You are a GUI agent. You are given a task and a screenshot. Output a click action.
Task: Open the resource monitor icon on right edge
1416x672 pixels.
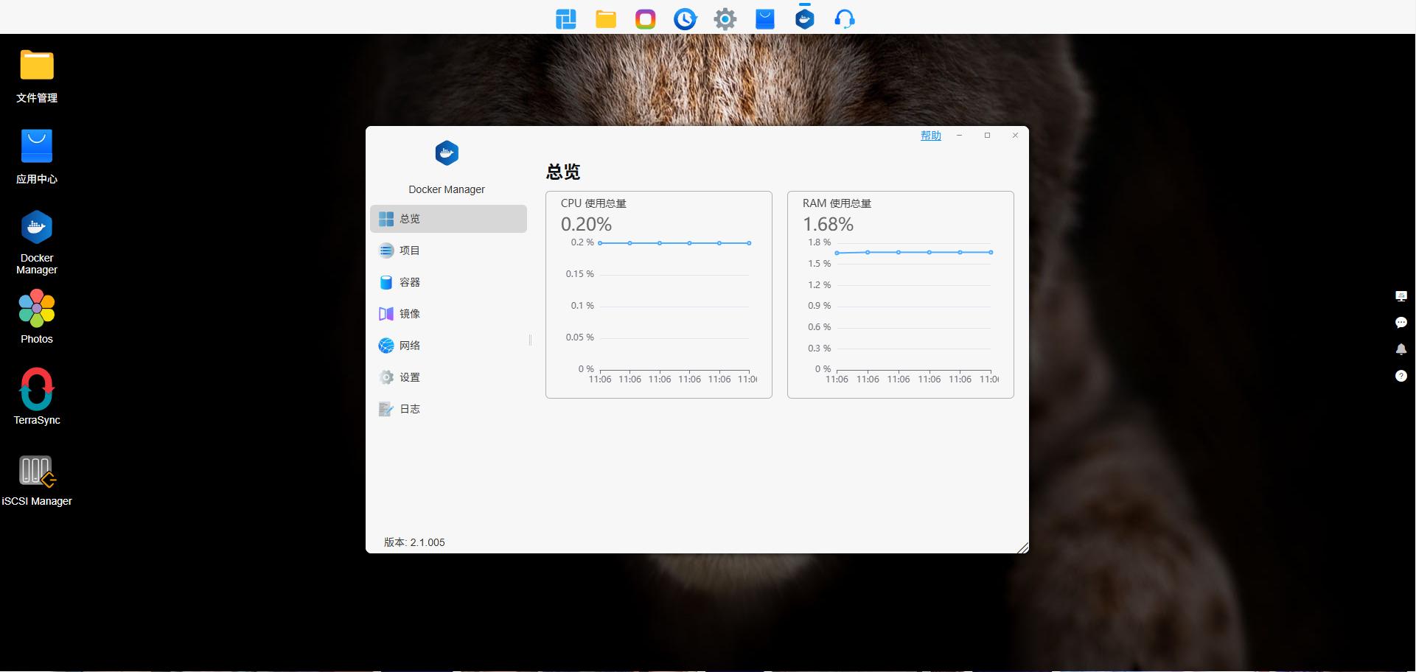point(1402,295)
